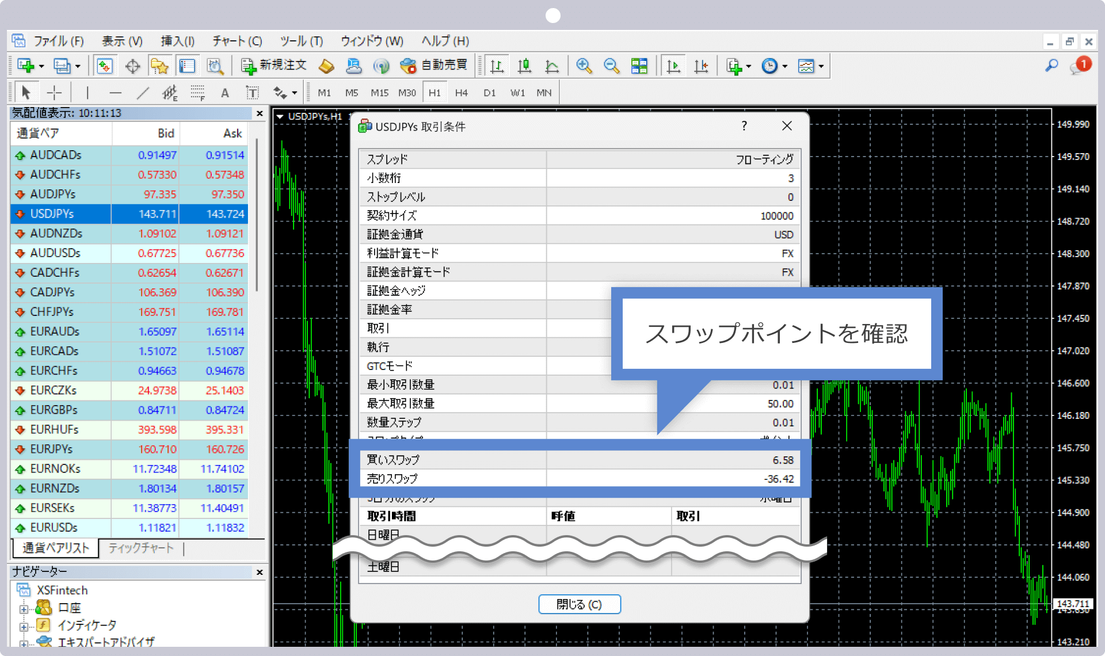Toggle chart shift icon
Image resolution: width=1105 pixels, height=656 pixels.
700,66
